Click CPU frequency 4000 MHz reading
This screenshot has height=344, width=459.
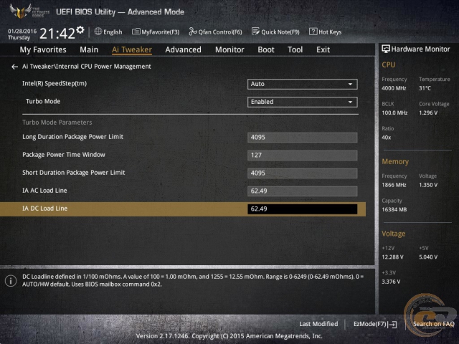click(394, 88)
